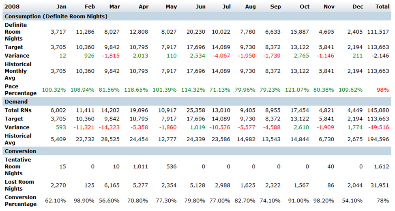Image resolution: width=395 pixels, height=211 pixels.
Task: Click the 536 Tentative Room Nights value
Action: [x=171, y=167]
